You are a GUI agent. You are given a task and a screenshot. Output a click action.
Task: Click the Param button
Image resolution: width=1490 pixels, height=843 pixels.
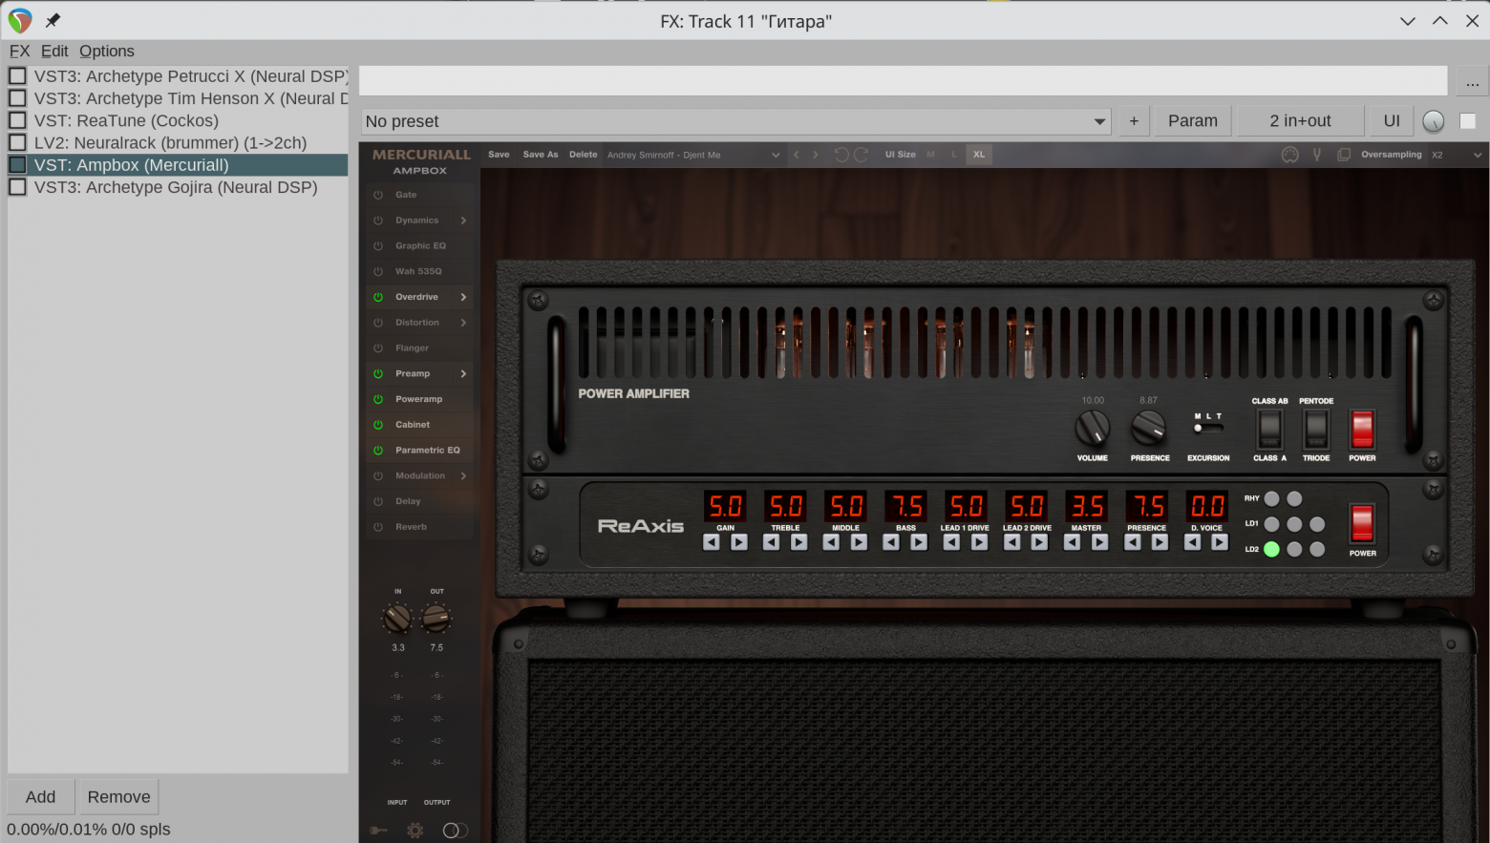tap(1193, 121)
